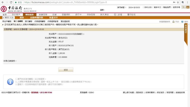Click the hotline number (853) 888 95566
This screenshot has height=107, width=190.
46,93
